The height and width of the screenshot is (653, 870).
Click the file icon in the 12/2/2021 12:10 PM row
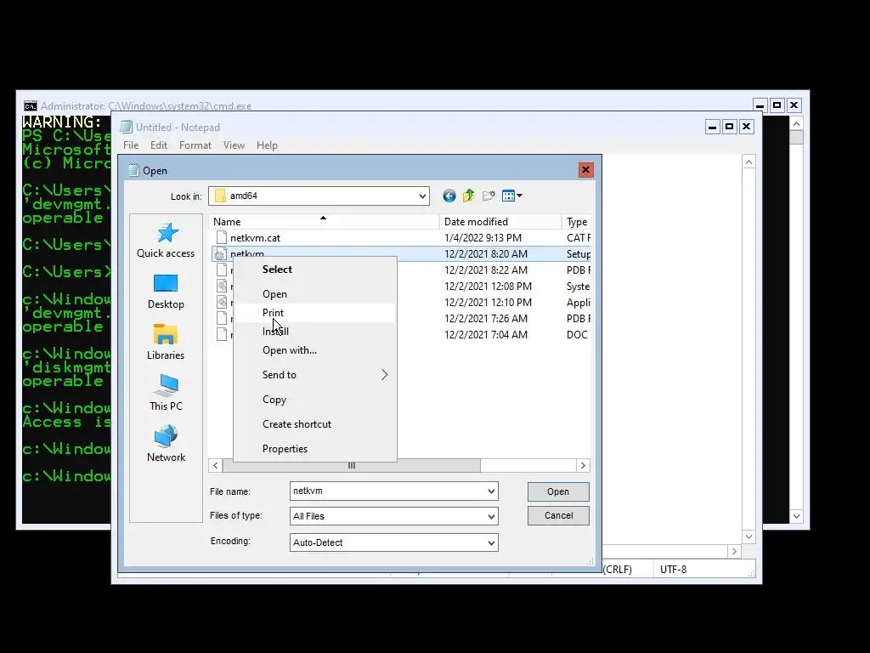click(222, 302)
